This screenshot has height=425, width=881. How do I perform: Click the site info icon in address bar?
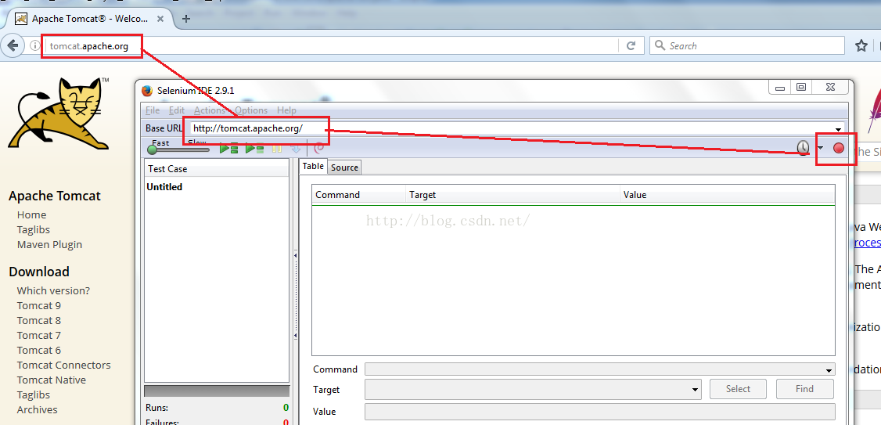35,45
